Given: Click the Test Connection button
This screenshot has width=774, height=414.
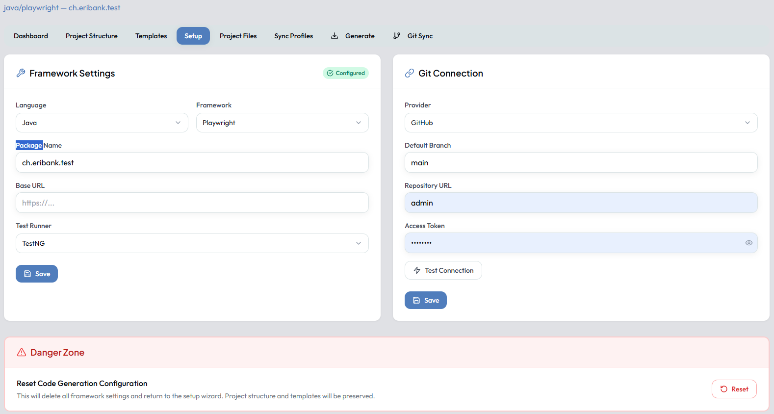Looking at the screenshot, I should [x=443, y=270].
